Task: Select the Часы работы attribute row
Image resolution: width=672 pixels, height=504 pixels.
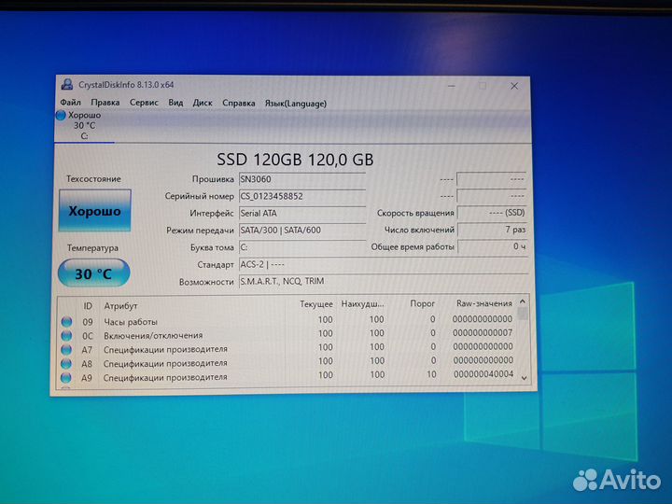Action: 287,320
